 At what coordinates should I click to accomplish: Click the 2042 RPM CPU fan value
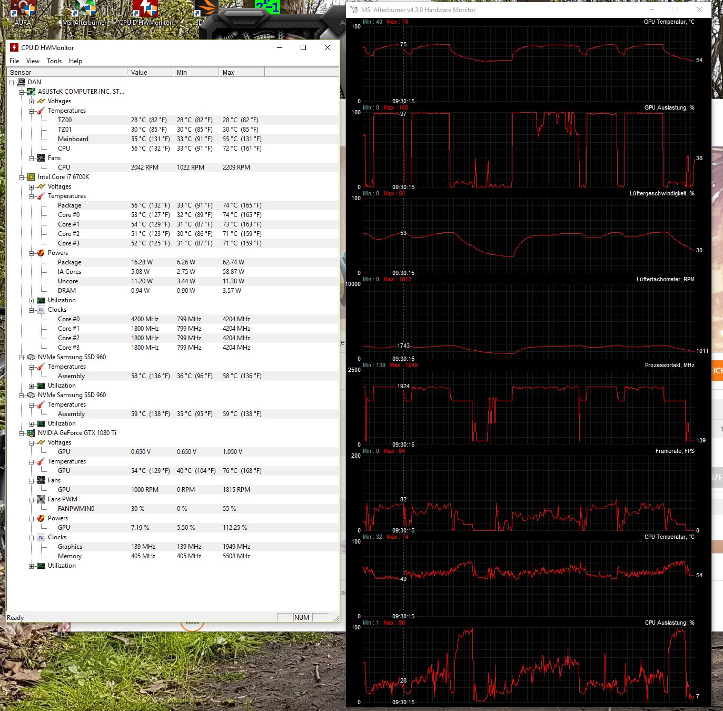point(144,167)
